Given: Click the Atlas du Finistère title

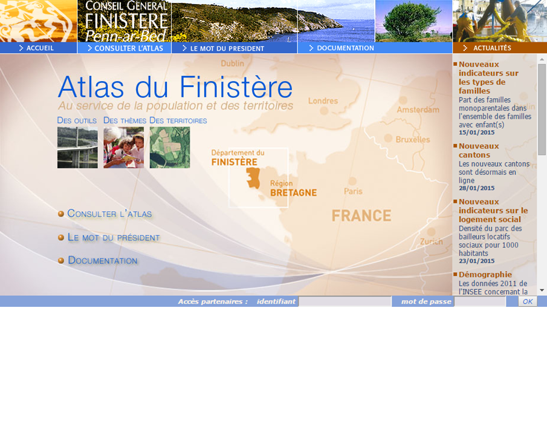Looking at the screenshot, I should point(175,87).
